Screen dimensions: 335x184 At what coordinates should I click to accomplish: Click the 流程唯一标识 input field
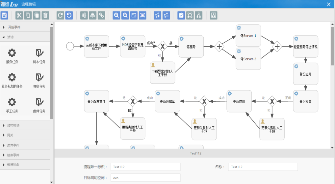coord(145,167)
